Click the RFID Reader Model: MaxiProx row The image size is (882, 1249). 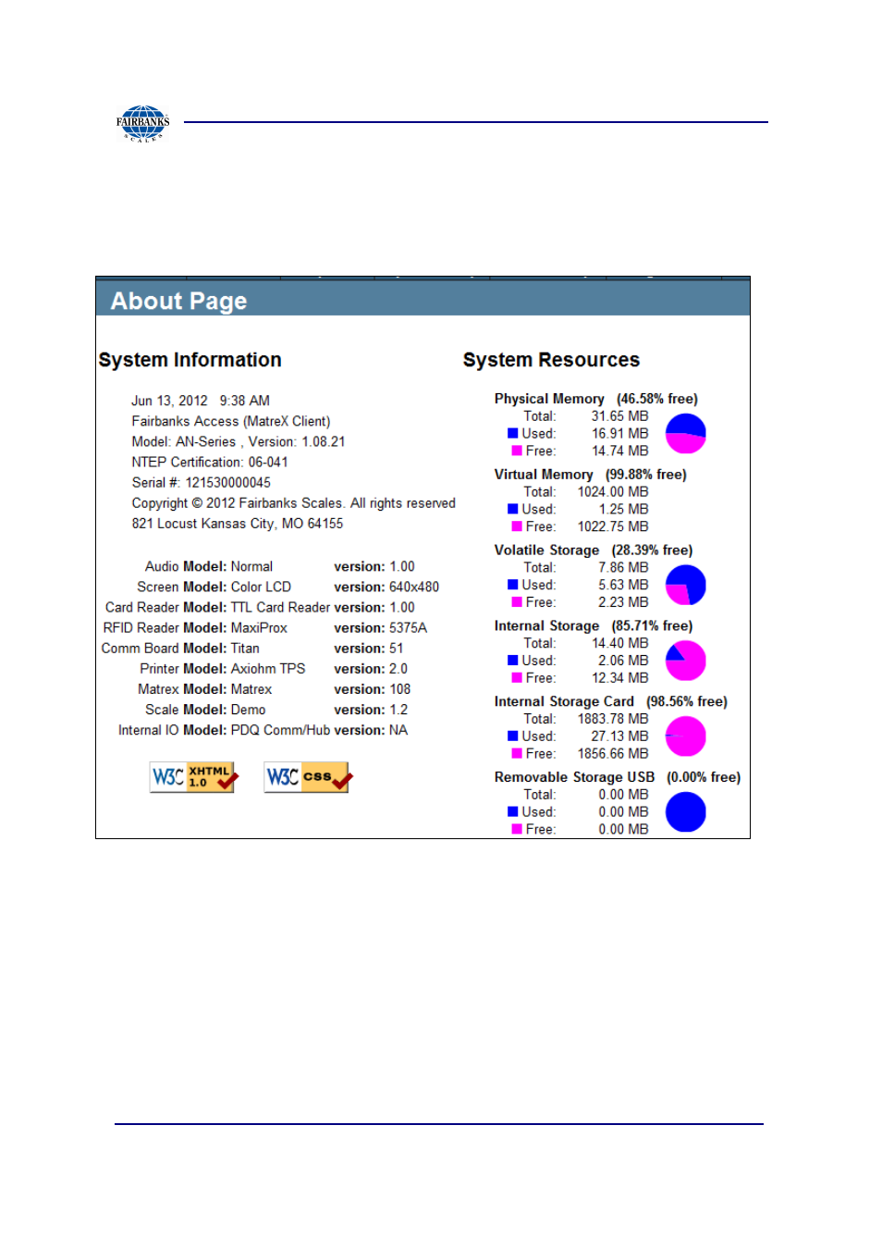tap(265, 627)
